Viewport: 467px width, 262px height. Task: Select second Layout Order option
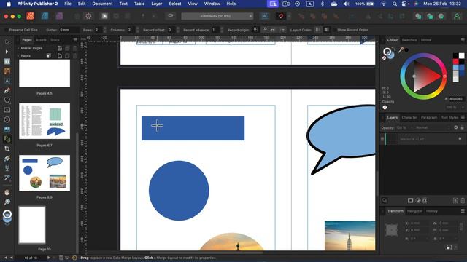[x=326, y=30]
